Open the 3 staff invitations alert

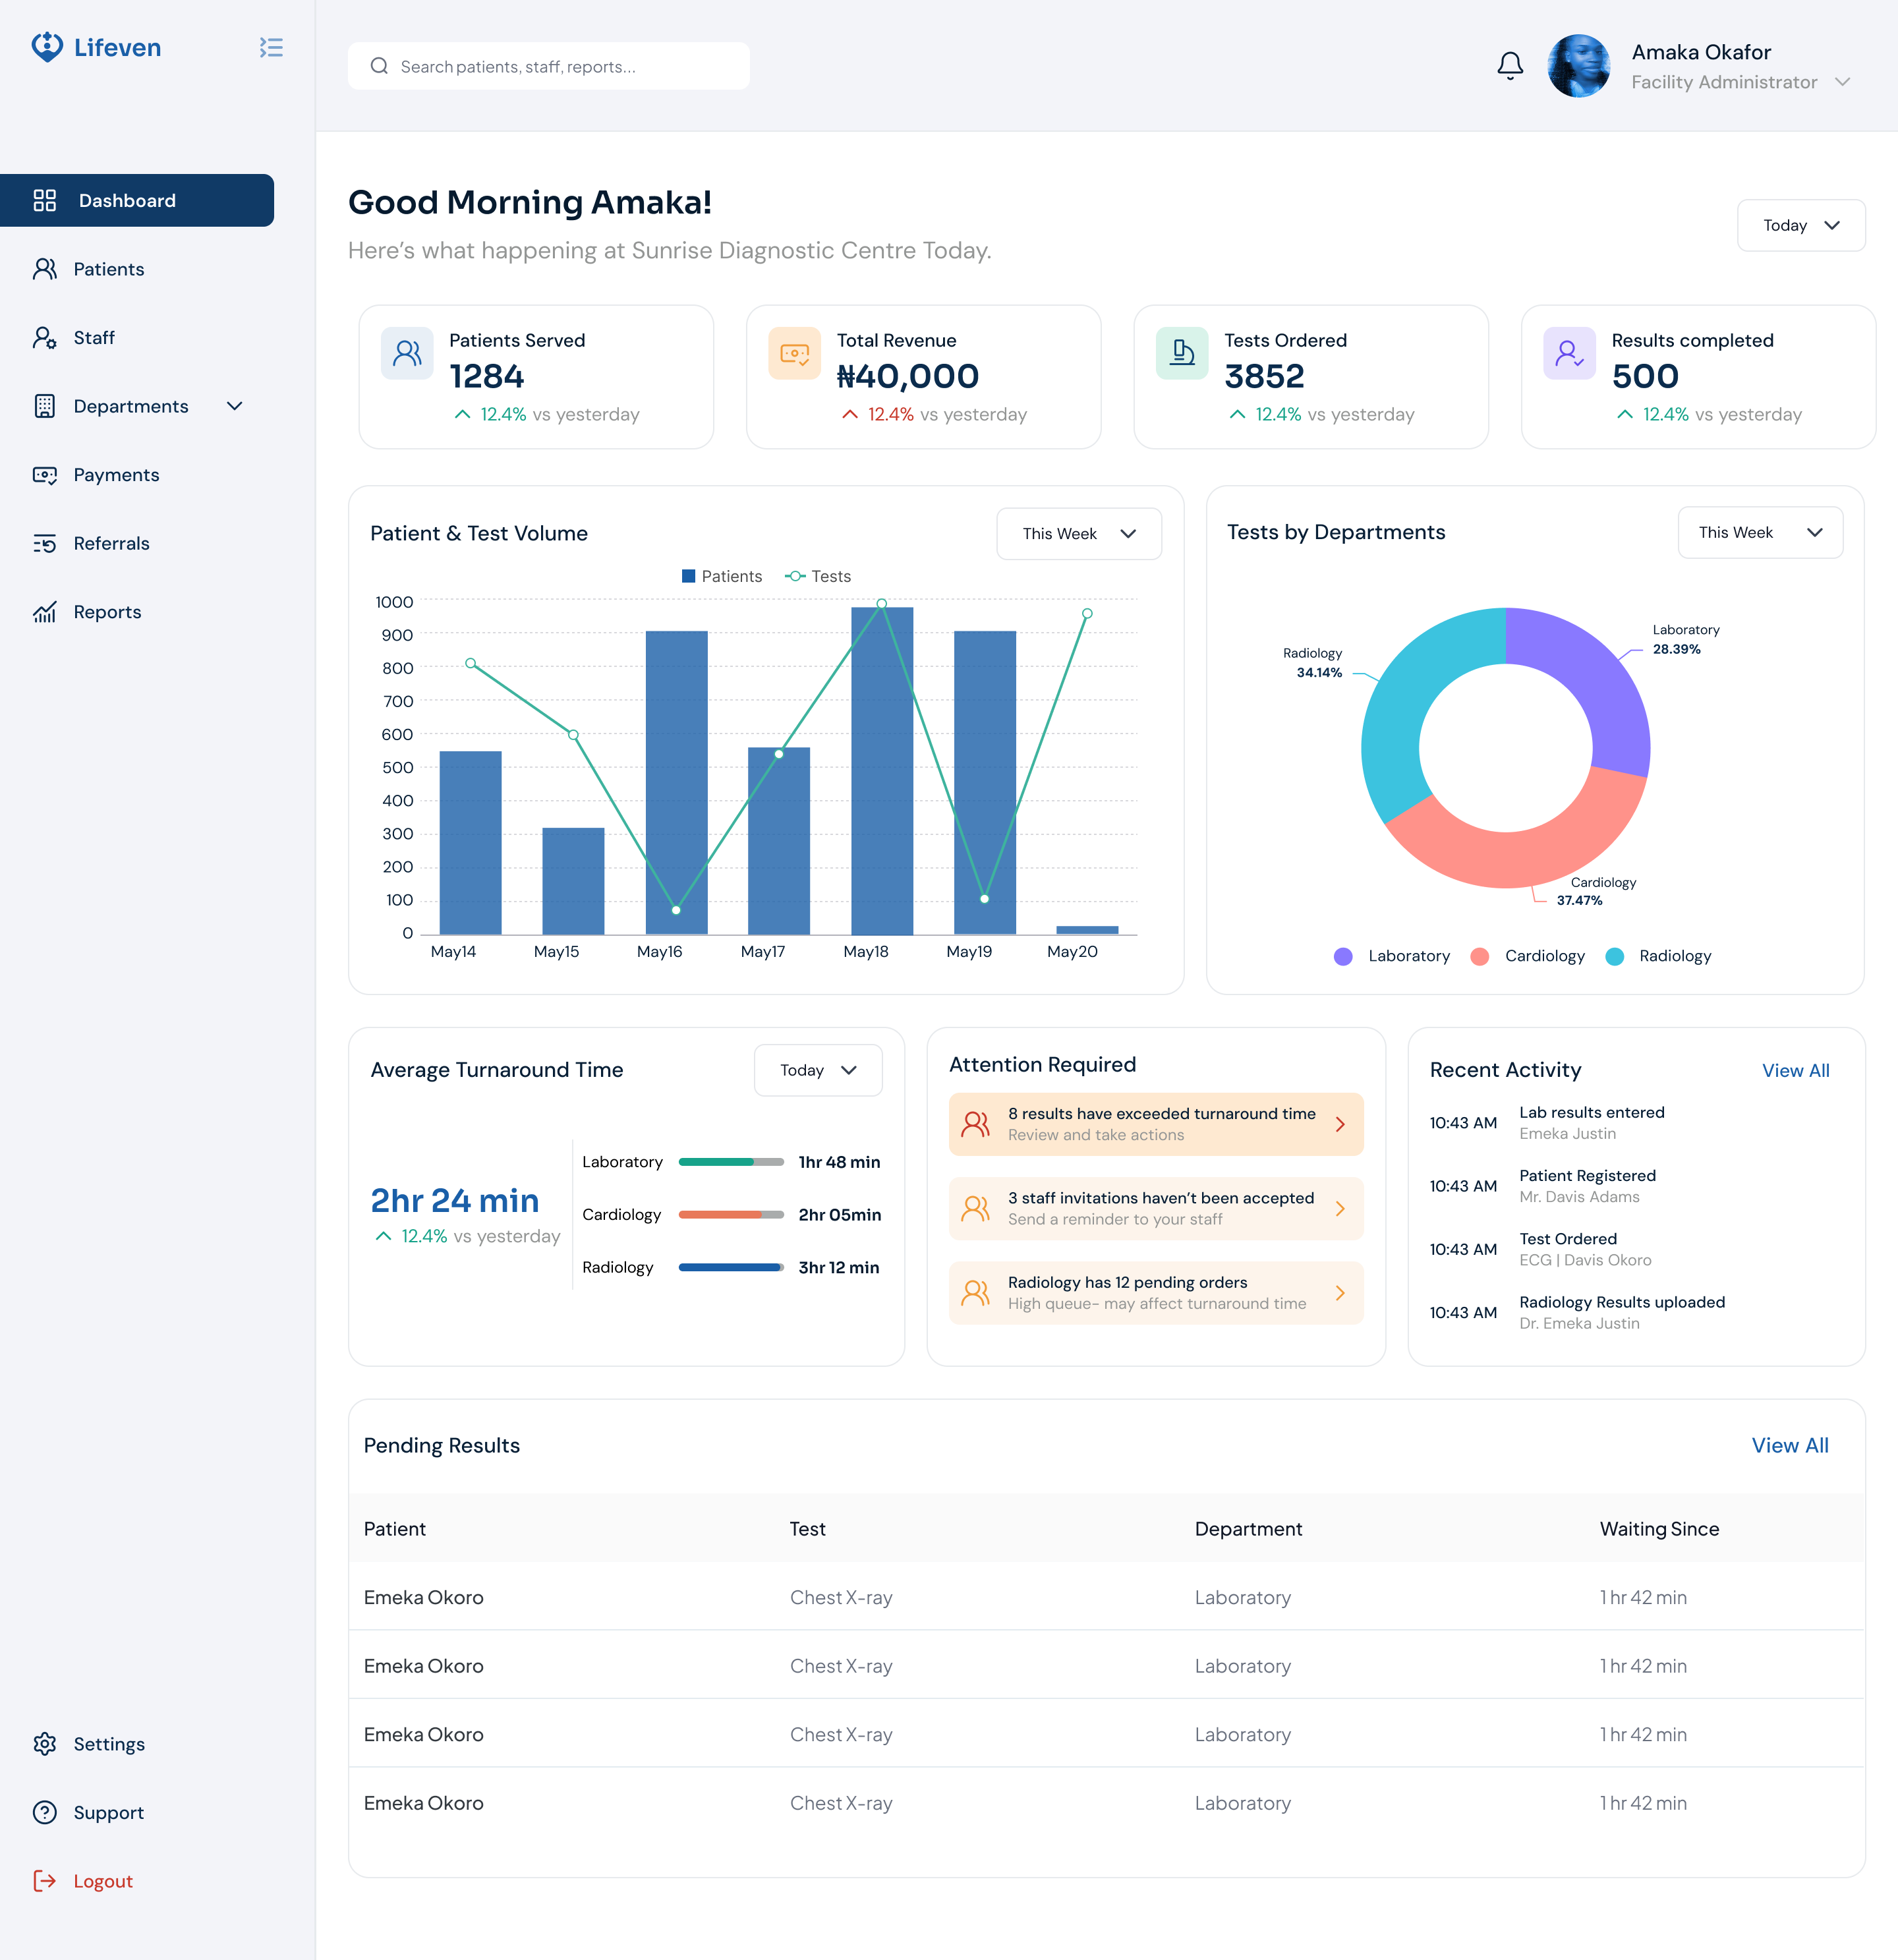(1156, 1209)
